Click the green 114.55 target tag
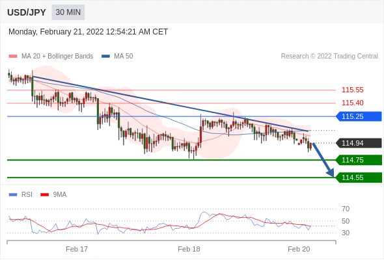The image size is (384, 260). pyautogui.click(x=359, y=177)
